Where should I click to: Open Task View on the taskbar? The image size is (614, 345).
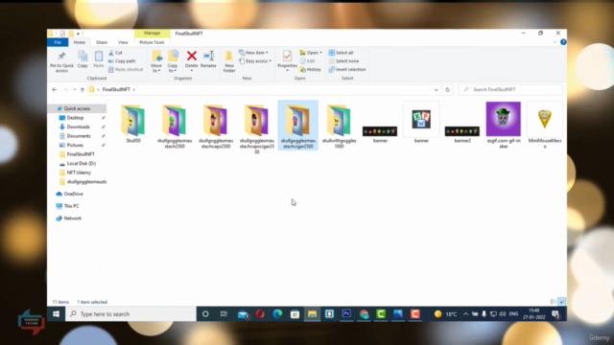(224, 314)
